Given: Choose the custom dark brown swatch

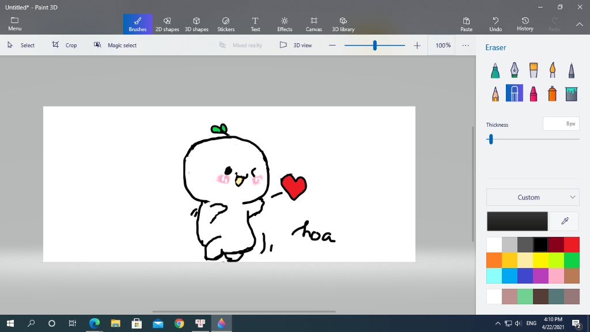Looking at the screenshot, I should (x=540, y=297).
